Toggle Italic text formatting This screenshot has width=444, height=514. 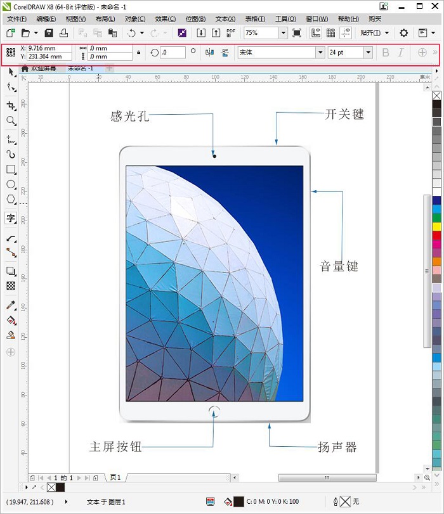coord(400,53)
